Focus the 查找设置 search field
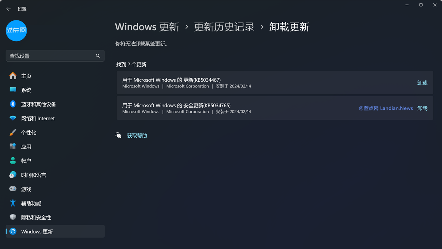This screenshot has height=249, width=442. coord(55,56)
